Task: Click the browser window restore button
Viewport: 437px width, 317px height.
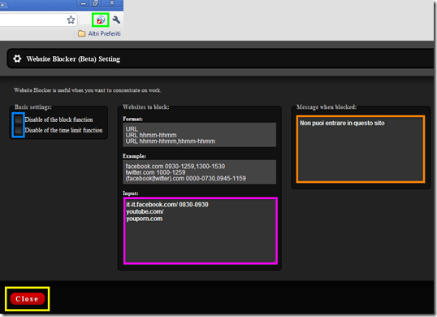Action: pos(95,3)
